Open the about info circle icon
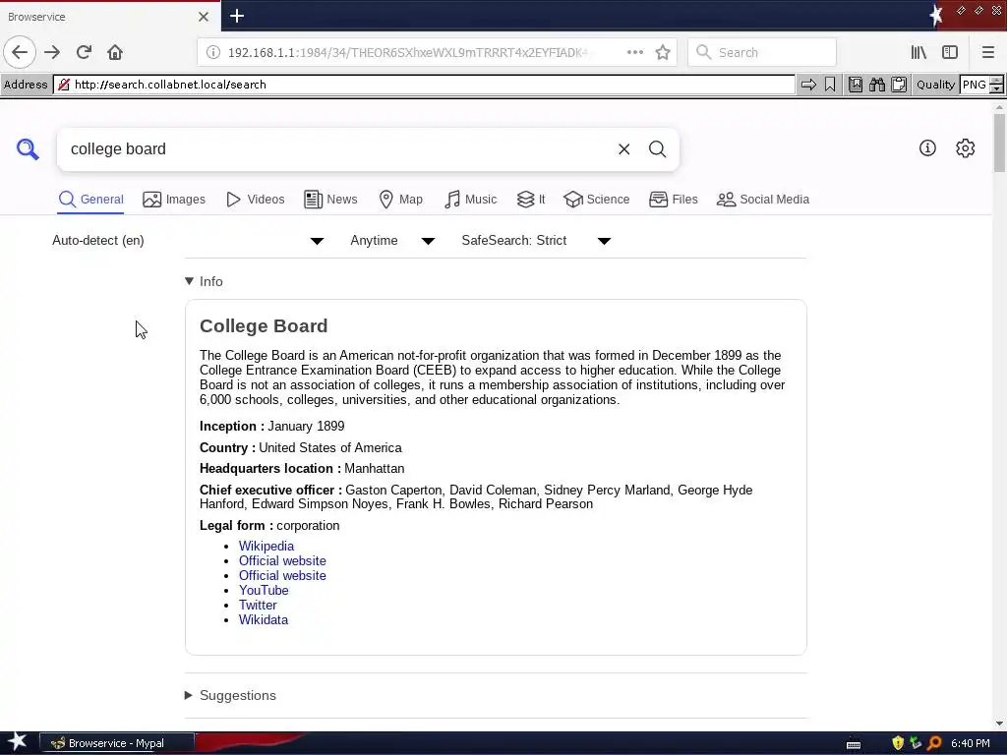Viewport: 1007px width, 755px height. click(x=926, y=148)
